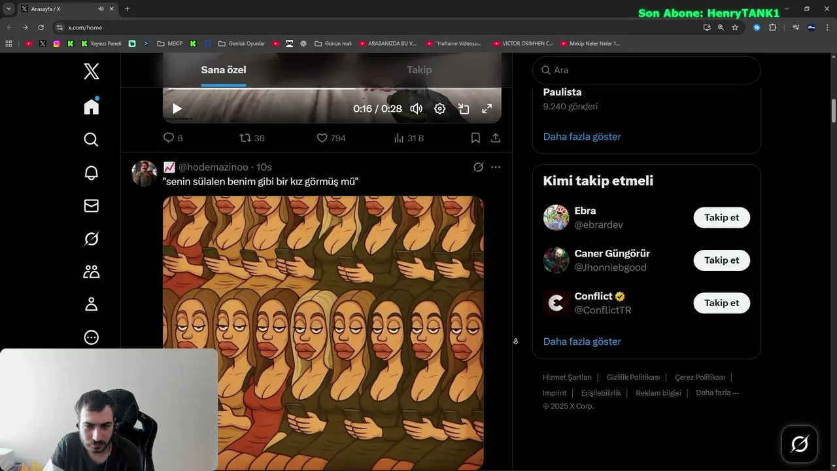The width and height of the screenshot is (837, 471).
Task: Open Conflict account name
Action: point(593,296)
